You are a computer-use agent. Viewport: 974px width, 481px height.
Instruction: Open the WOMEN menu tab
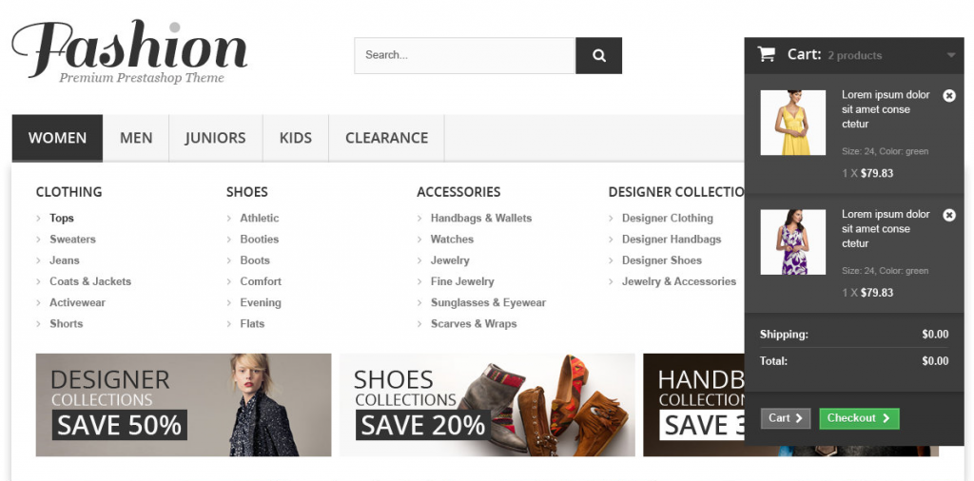click(x=57, y=138)
